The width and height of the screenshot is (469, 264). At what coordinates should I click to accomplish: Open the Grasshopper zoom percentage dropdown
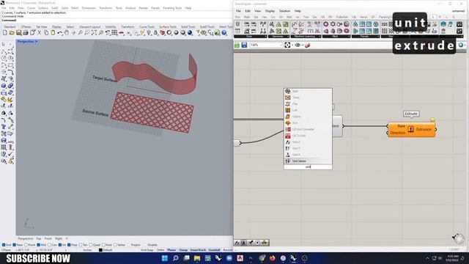tap(281, 45)
